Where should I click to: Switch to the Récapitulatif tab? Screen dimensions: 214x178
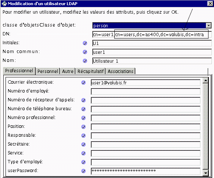90,71
